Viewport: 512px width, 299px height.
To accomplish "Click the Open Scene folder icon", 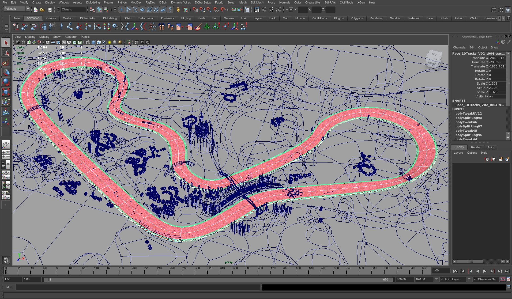I will click(x=42, y=10).
